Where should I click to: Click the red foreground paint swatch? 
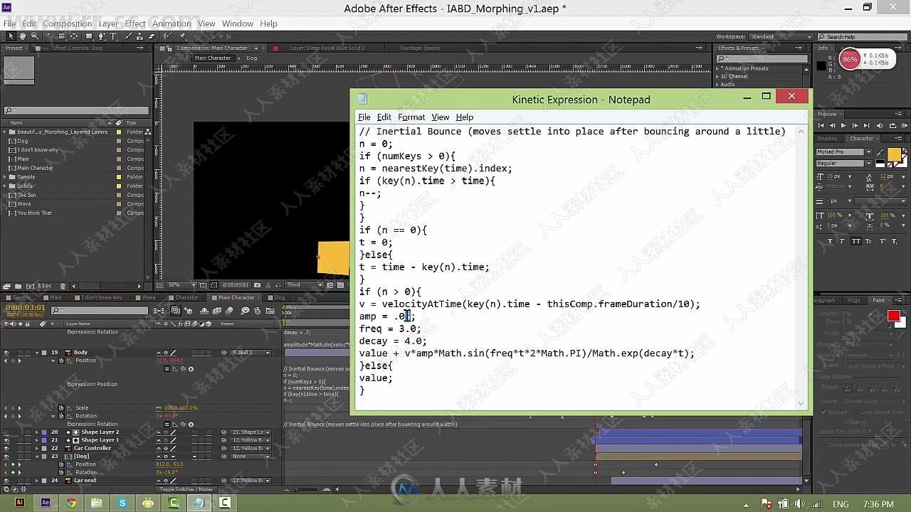[x=894, y=316]
